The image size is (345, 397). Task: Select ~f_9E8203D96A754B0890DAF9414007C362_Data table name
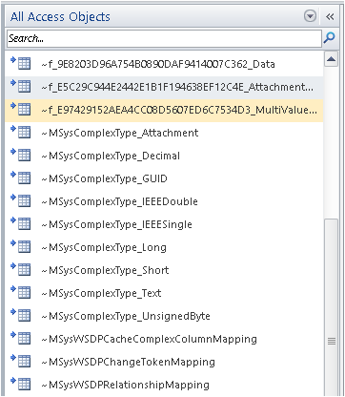(158, 64)
